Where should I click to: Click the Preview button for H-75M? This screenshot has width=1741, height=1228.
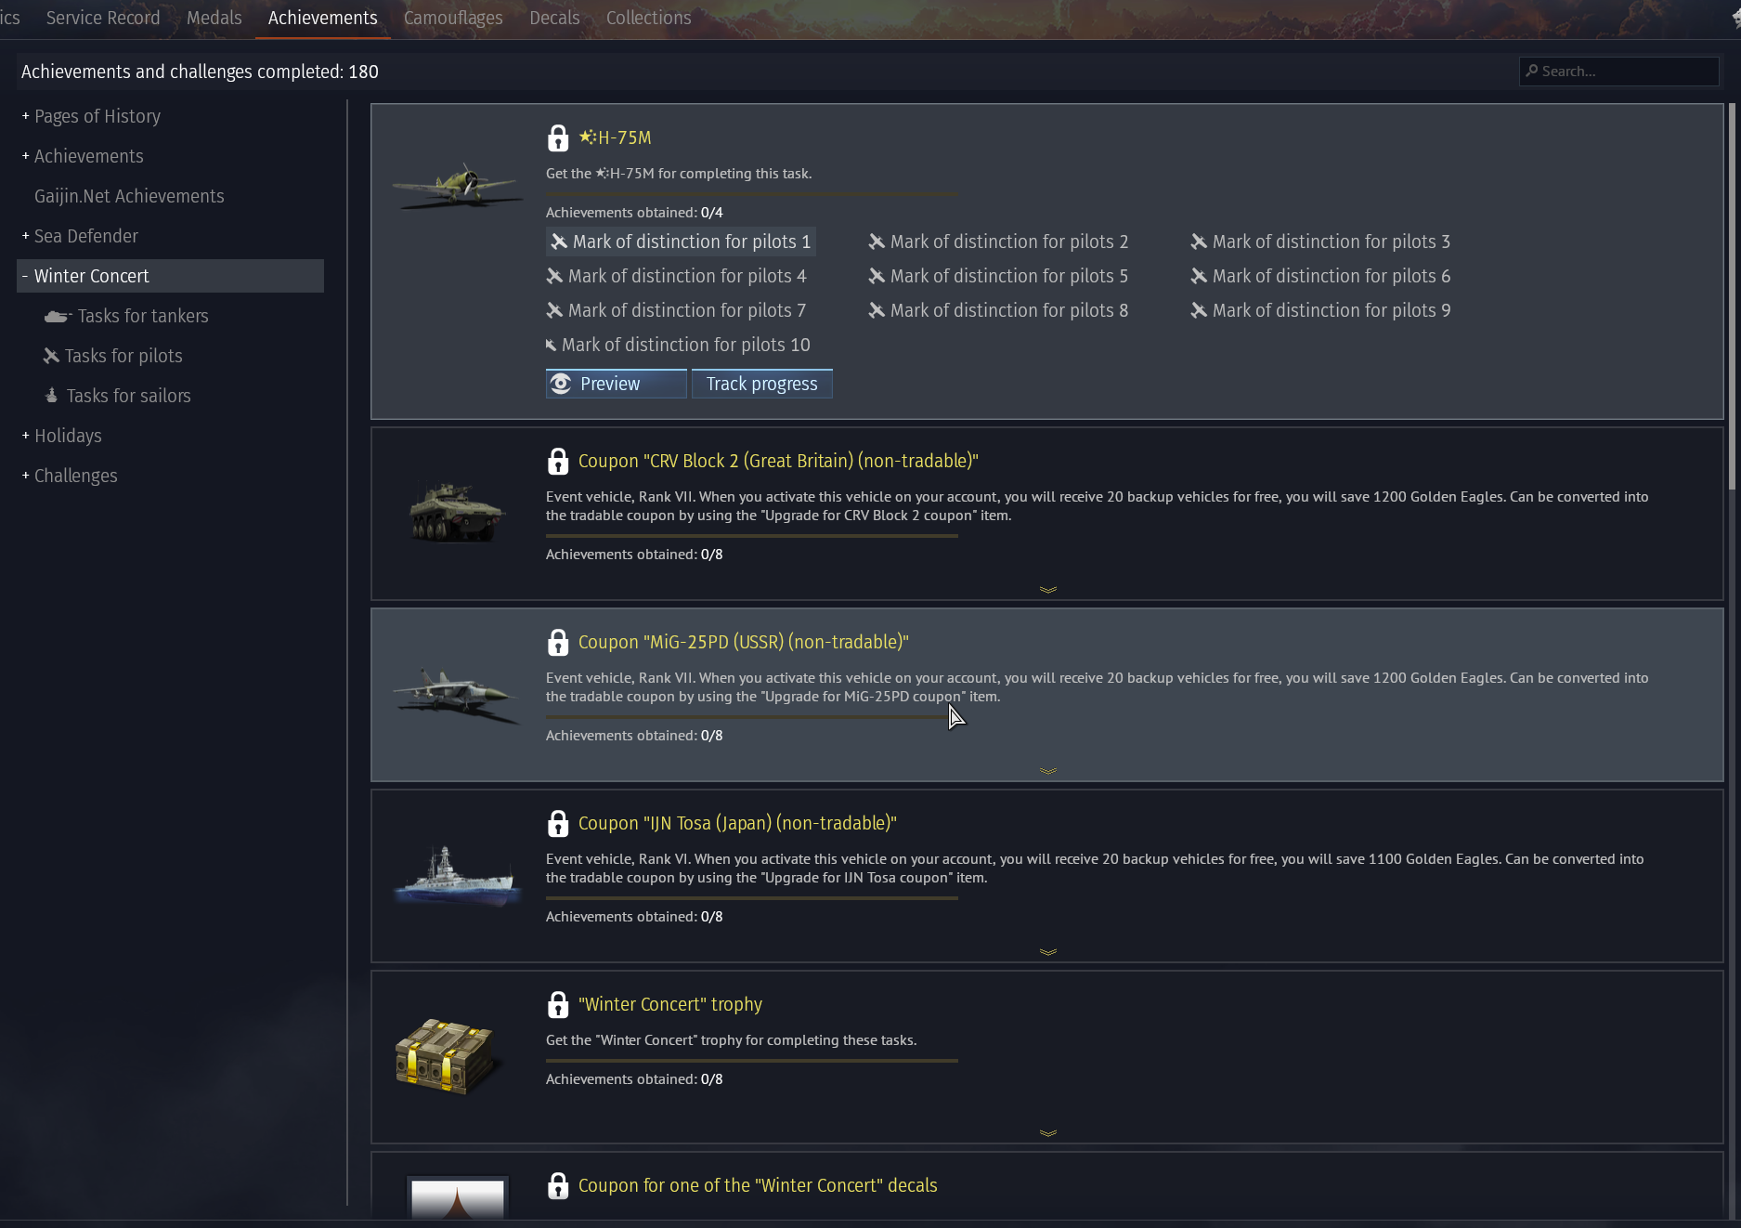[x=617, y=384]
